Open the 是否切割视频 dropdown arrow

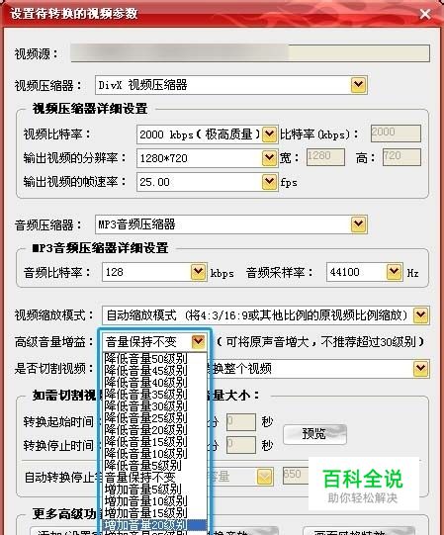tap(420, 369)
